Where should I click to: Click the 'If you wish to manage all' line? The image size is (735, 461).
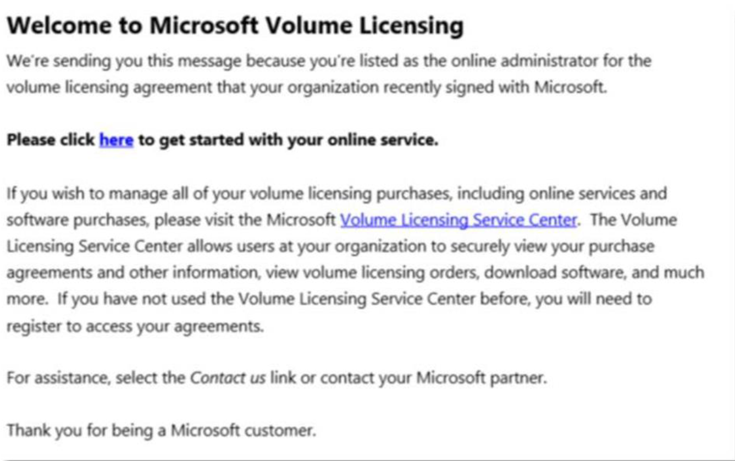(336, 194)
